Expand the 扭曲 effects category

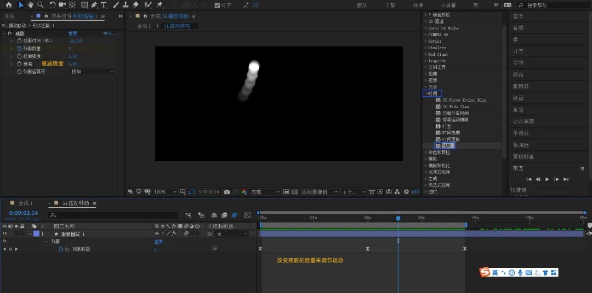tap(426, 74)
